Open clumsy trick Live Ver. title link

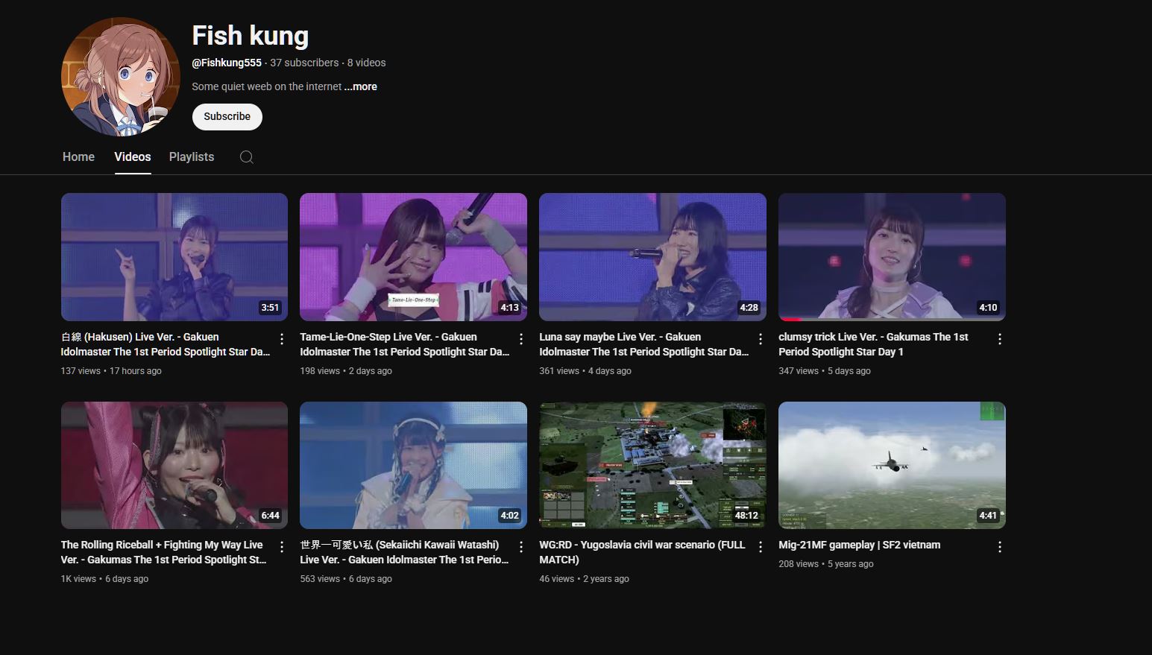point(873,344)
